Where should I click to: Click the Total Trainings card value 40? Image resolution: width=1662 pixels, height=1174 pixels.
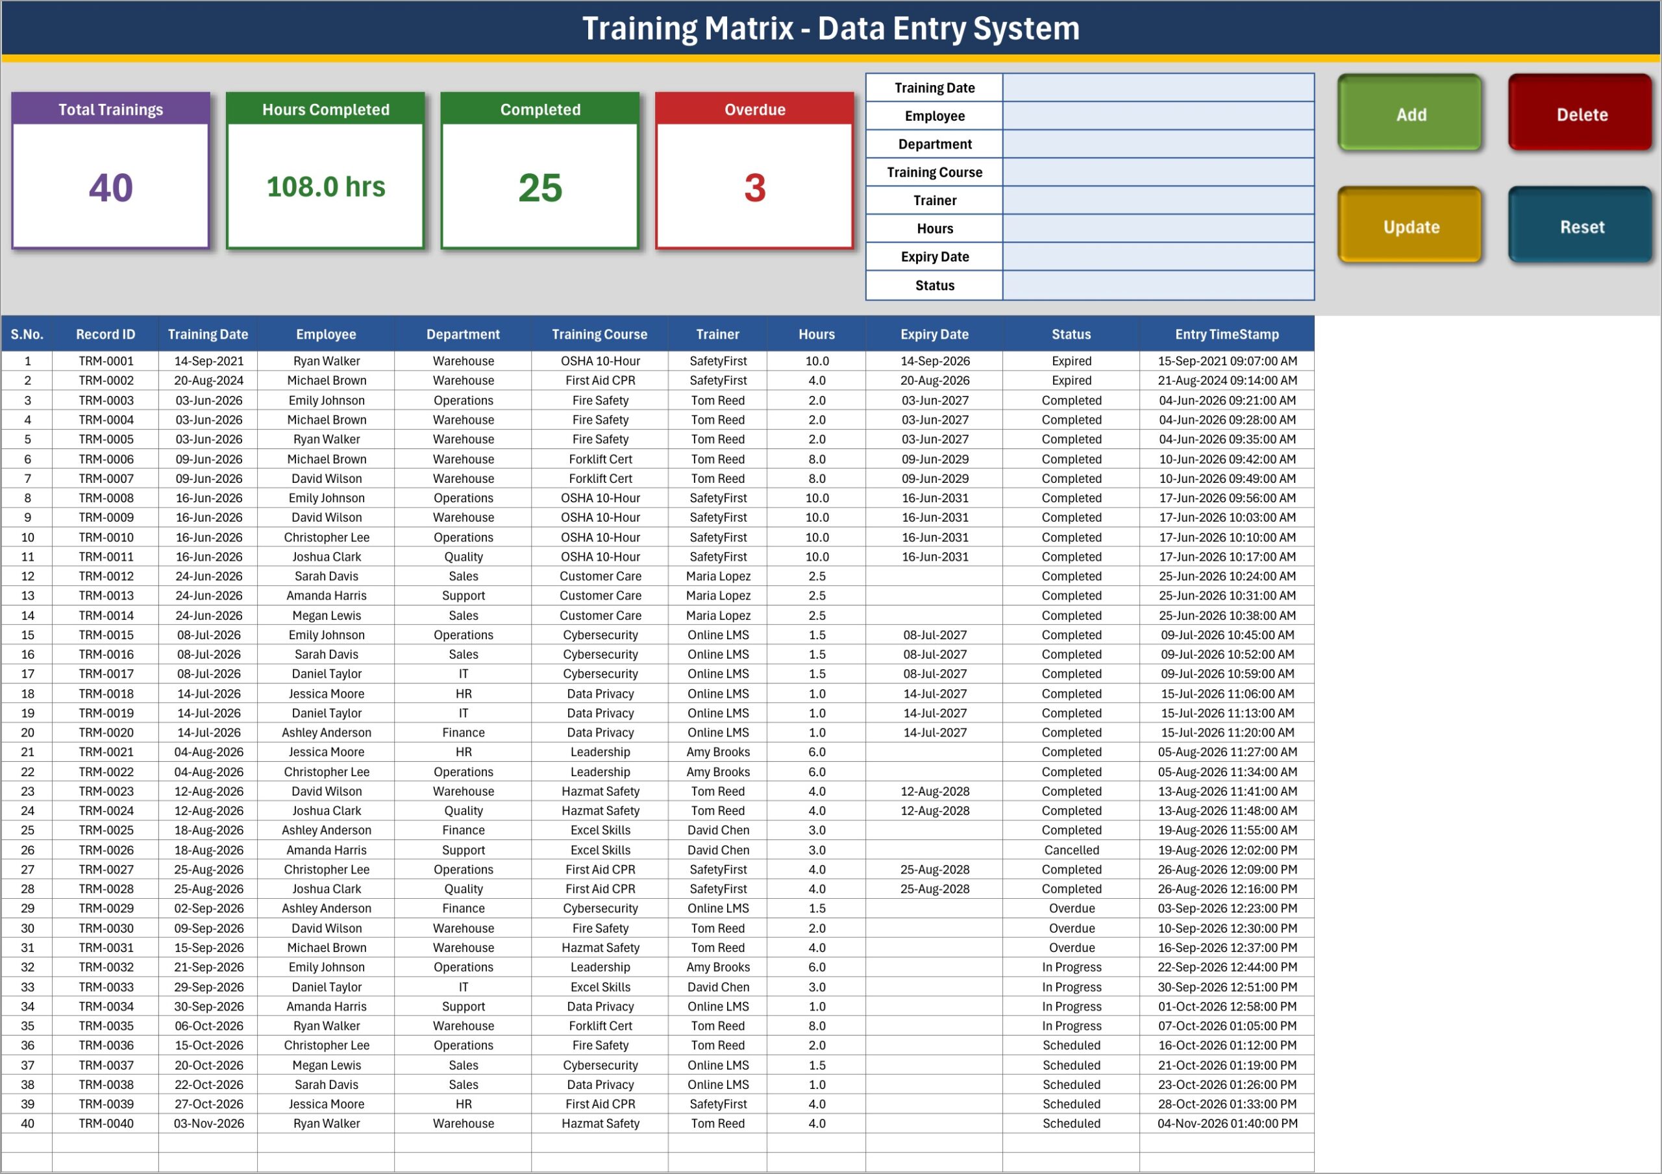111,188
